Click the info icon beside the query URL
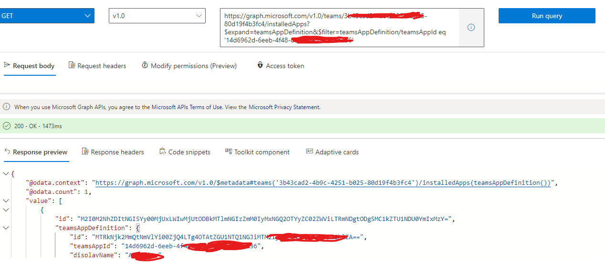The width and height of the screenshot is (605, 262). click(471, 28)
